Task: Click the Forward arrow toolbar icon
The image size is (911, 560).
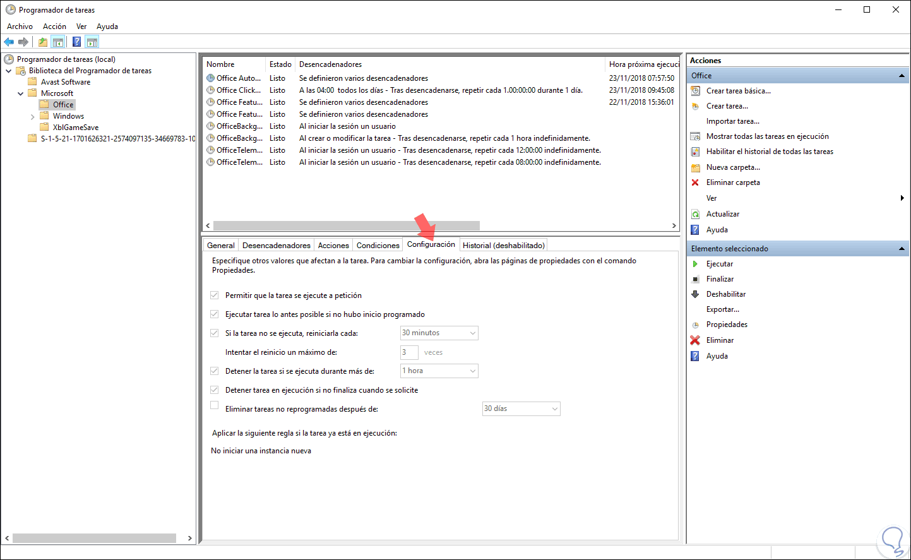Action: 23,42
